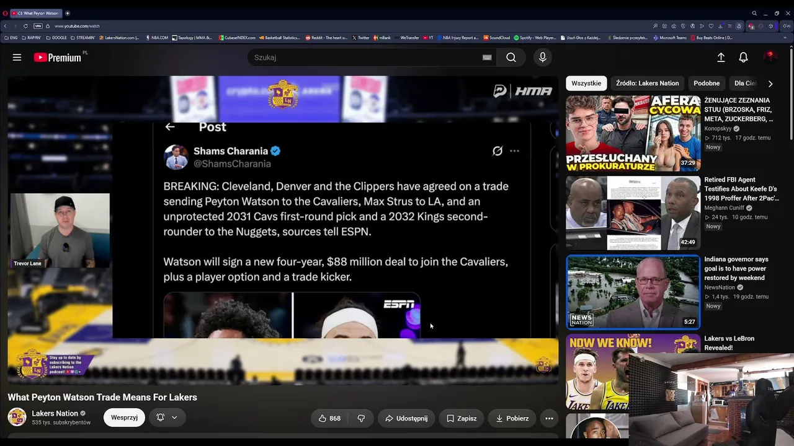Open the Opera AI assistant button
The image size is (794, 446).
787,26
